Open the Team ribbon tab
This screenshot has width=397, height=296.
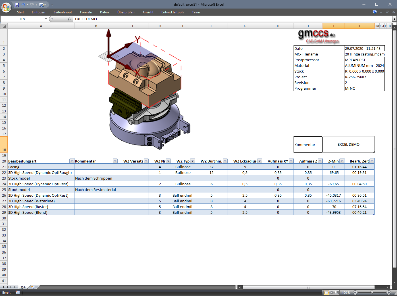point(196,12)
